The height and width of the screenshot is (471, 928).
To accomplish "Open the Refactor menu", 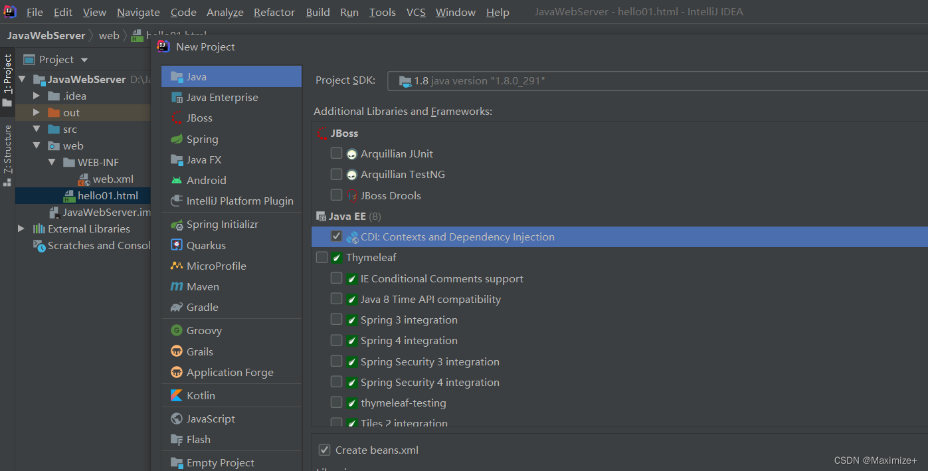I will point(274,12).
